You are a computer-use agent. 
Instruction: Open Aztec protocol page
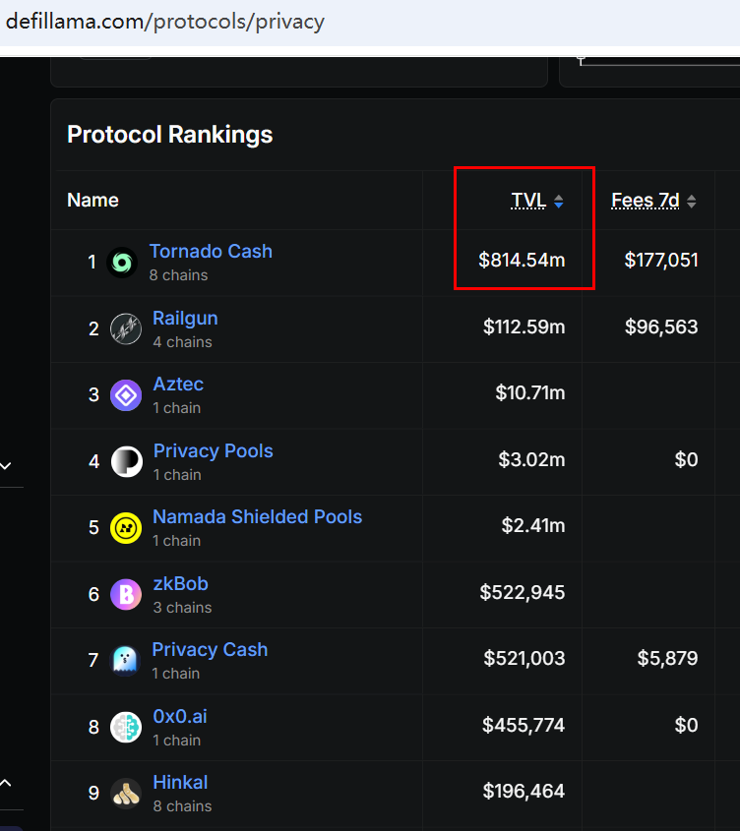pos(178,385)
